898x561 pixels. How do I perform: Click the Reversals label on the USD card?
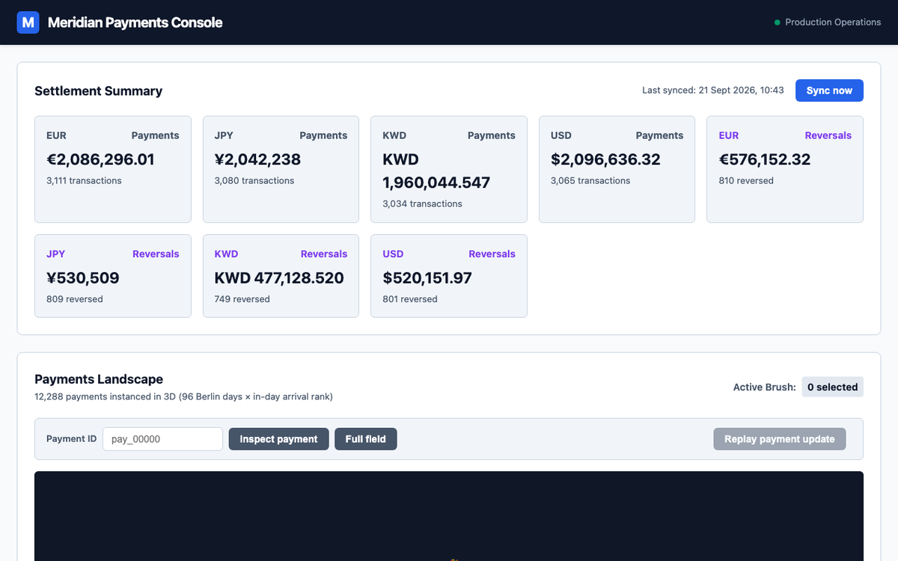coord(492,254)
